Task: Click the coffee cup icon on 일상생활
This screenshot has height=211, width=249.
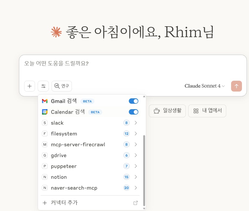Action: (x=157, y=111)
